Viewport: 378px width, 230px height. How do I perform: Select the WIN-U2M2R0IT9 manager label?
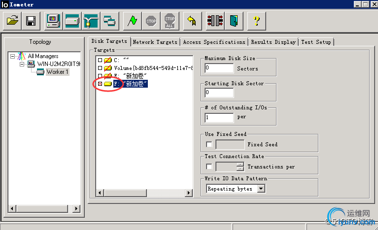(59, 64)
